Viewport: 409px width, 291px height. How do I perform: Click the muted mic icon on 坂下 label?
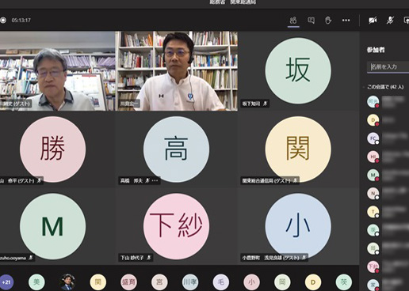tap(265, 104)
